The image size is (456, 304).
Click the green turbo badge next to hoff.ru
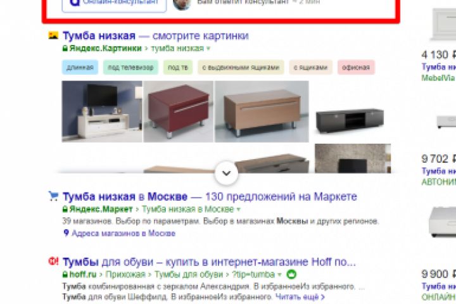coord(291,274)
